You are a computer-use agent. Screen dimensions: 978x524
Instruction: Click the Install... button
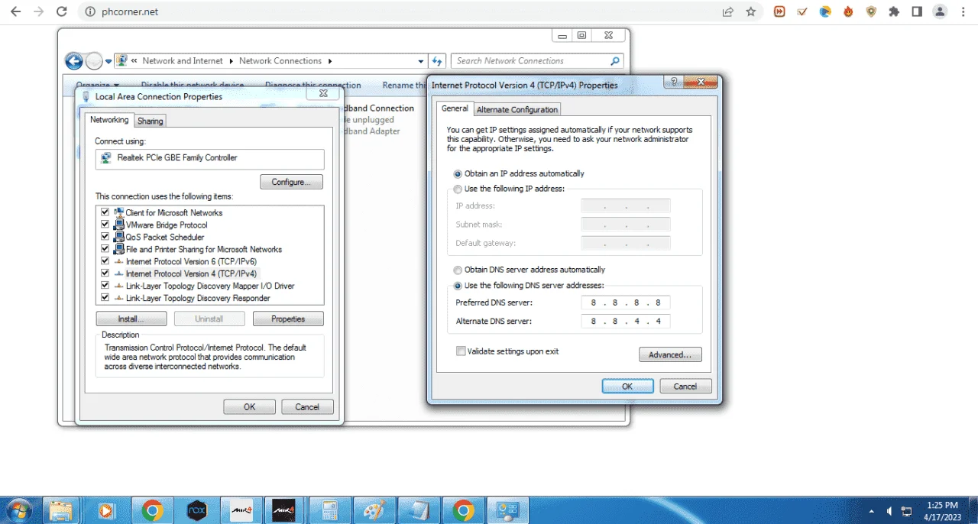point(131,319)
